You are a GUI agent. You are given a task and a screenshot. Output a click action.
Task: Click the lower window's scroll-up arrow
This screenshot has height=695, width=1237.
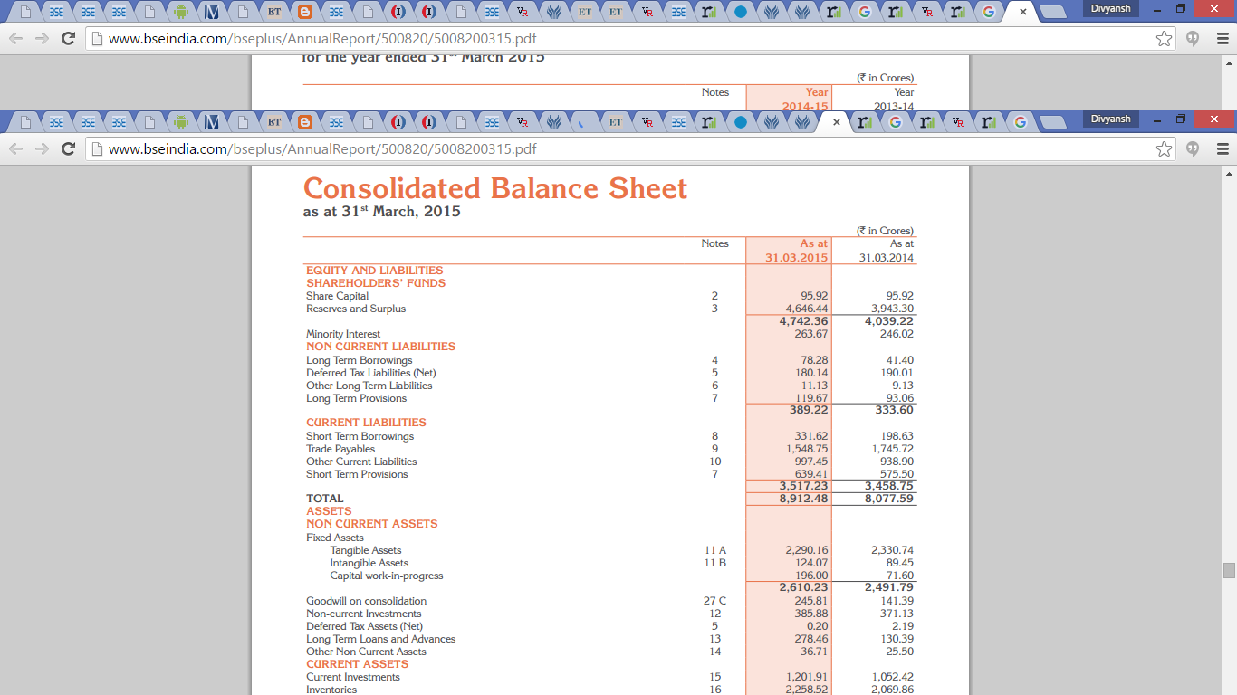[1229, 173]
